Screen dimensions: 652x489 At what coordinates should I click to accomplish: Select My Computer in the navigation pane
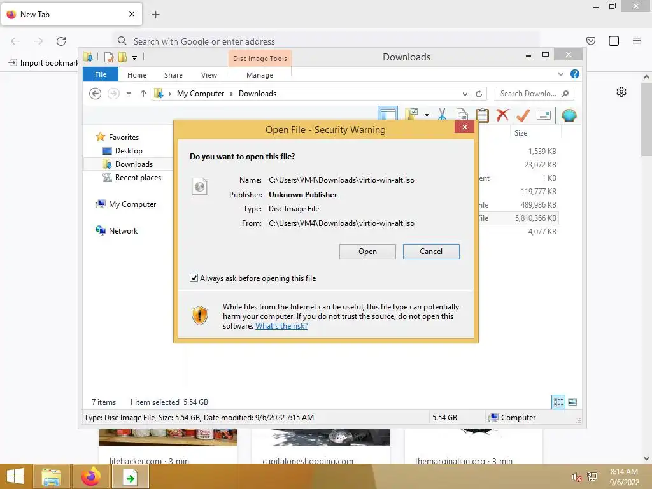(x=132, y=204)
